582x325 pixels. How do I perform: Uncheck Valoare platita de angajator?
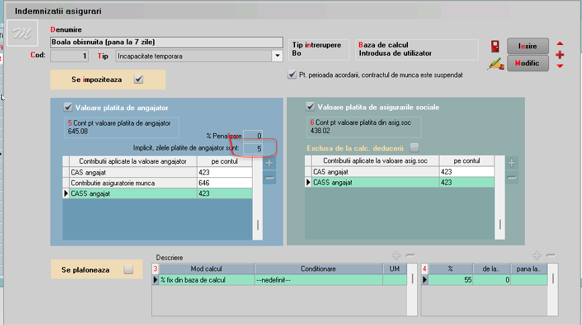68,107
